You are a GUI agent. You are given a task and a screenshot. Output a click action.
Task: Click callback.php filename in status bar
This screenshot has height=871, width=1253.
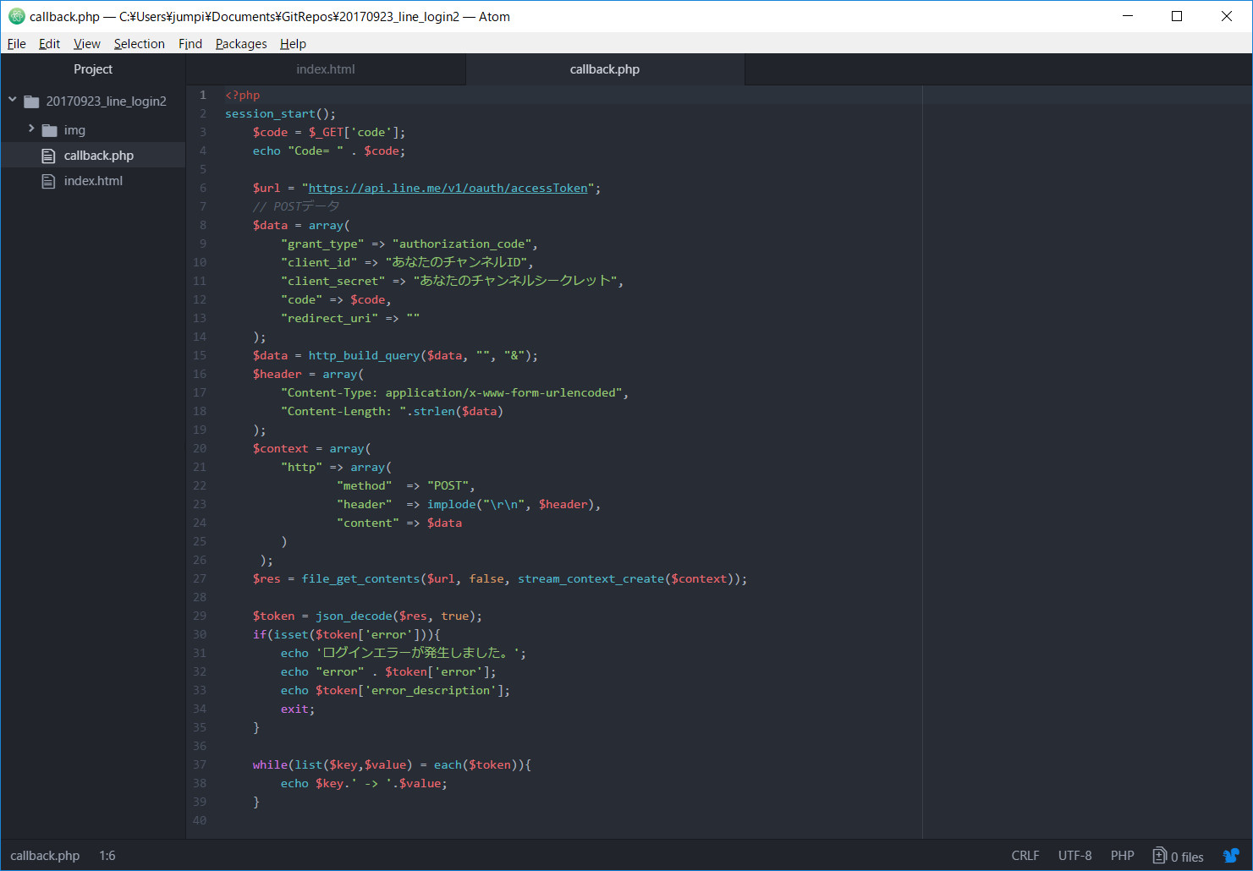tap(45, 856)
